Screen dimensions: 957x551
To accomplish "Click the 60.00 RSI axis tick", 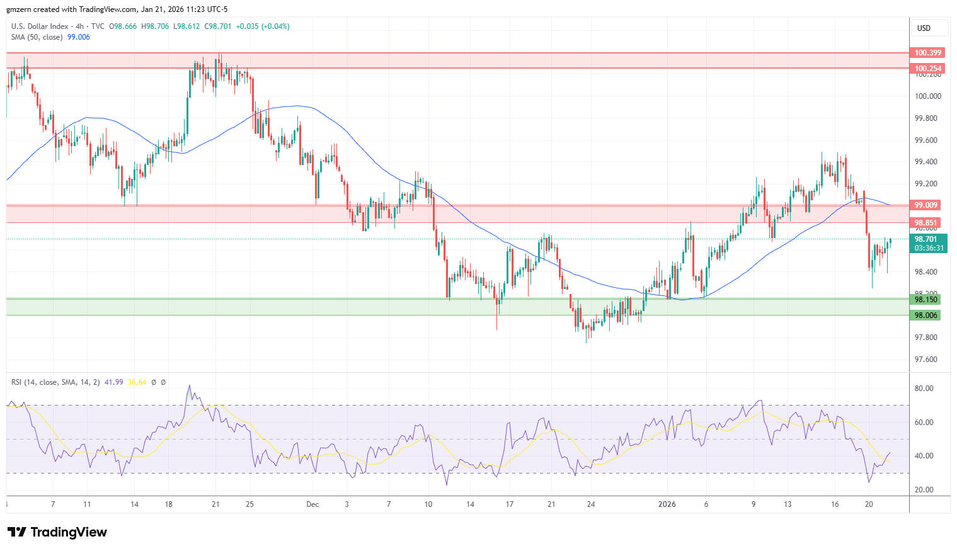I will point(924,423).
